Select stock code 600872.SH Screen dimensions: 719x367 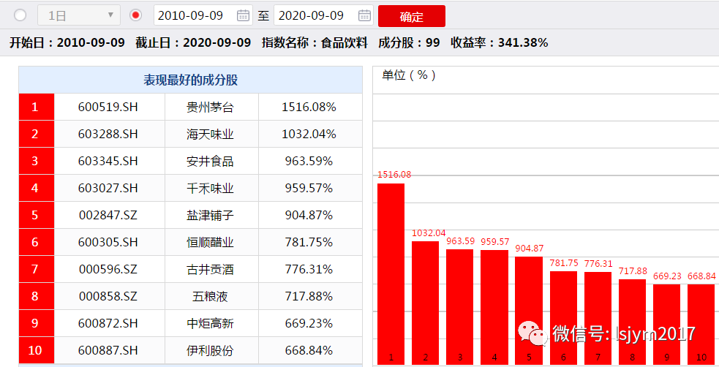(x=108, y=323)
